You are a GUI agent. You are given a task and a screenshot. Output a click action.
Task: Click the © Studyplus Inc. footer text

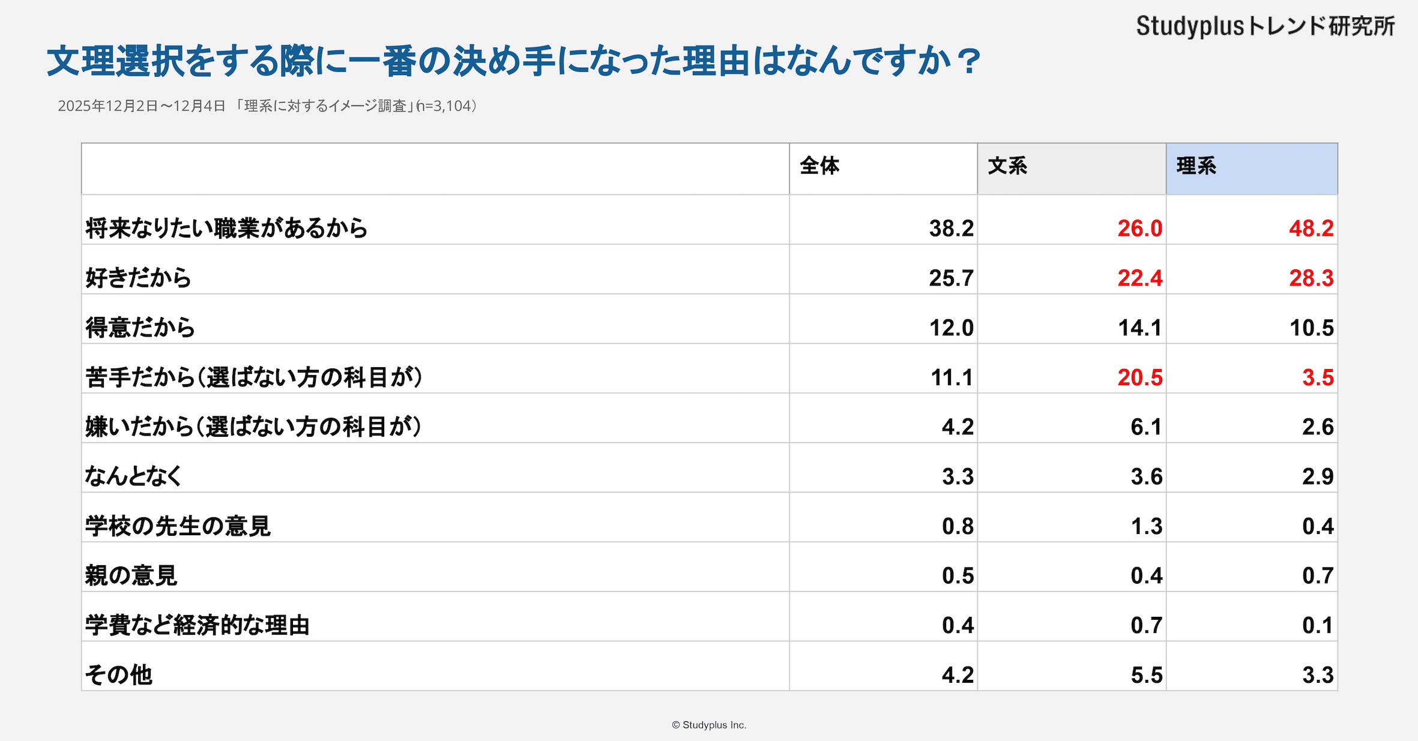point(709,725)
